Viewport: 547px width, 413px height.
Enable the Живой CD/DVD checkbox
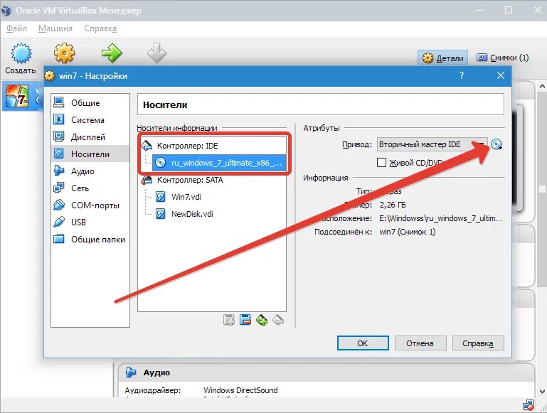[382, 162]
